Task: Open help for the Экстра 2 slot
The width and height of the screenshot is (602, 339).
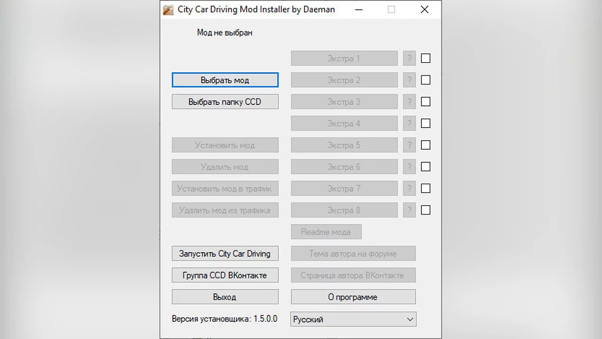Action: click(409, 79)
